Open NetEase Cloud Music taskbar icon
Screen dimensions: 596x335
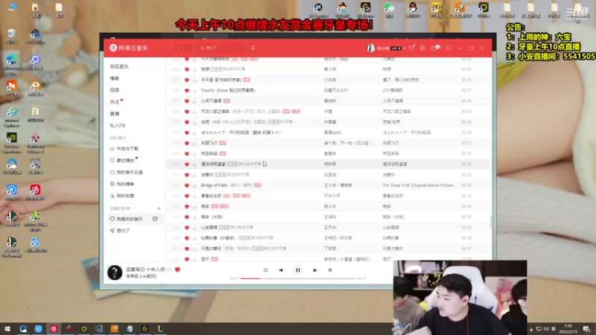click(54, 328)
